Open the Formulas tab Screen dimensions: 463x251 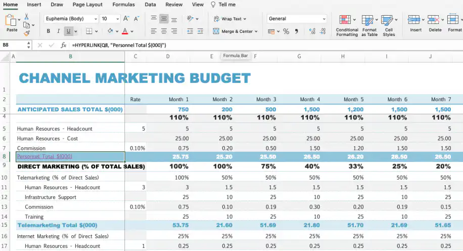[123, 5]
